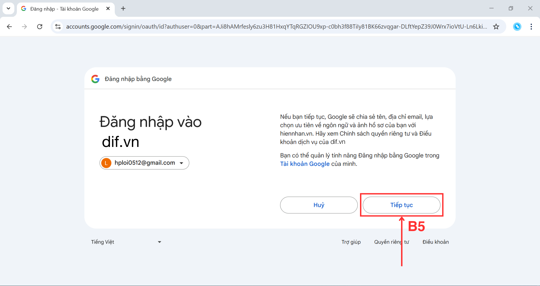Close the Đăng nhập Google tab
Viewport: 540px width, 286px height.
[108, 9]
